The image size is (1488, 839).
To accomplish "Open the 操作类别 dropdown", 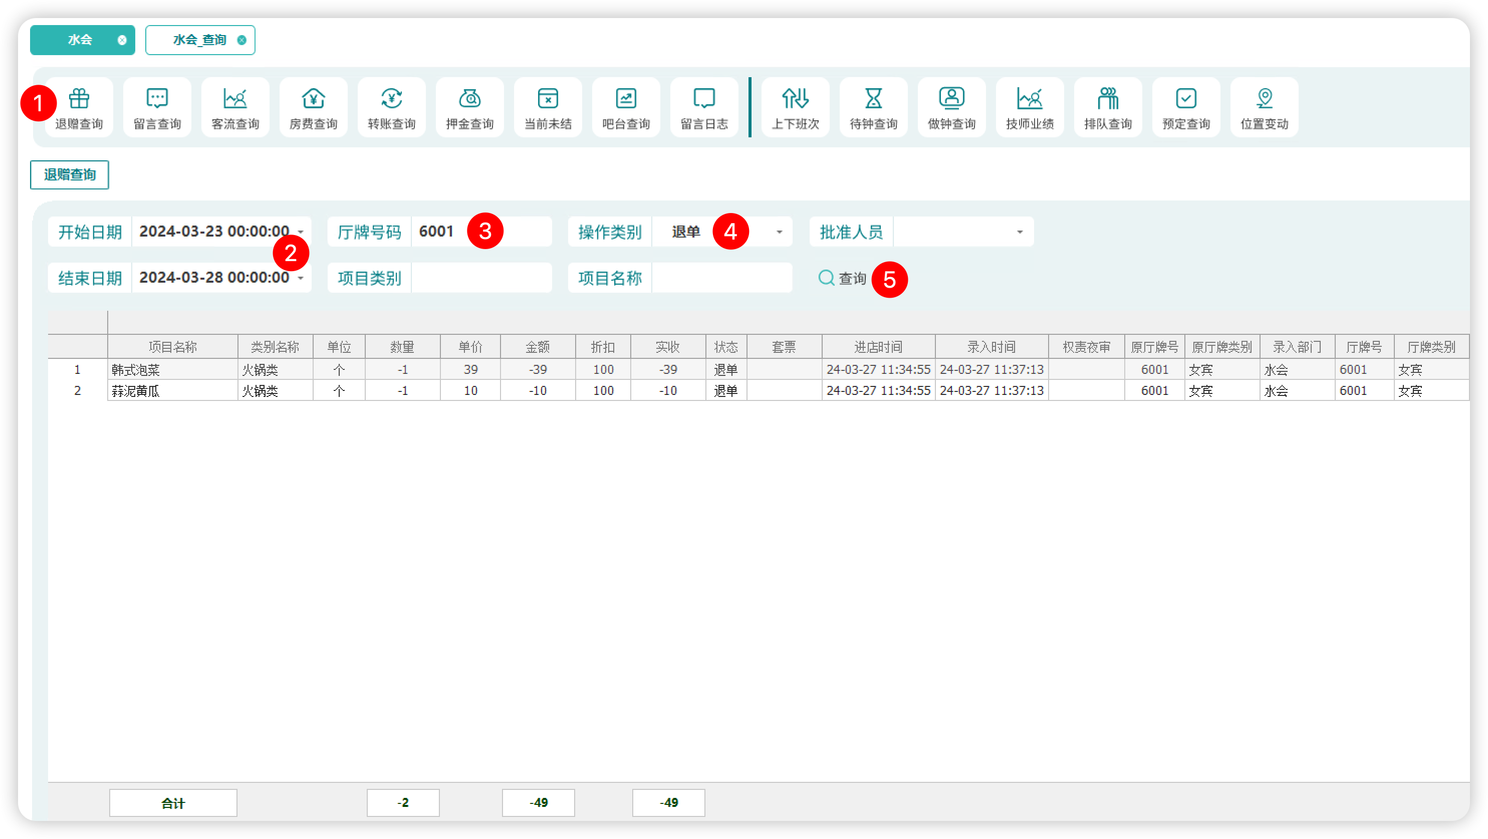I will tap(779, 232).
